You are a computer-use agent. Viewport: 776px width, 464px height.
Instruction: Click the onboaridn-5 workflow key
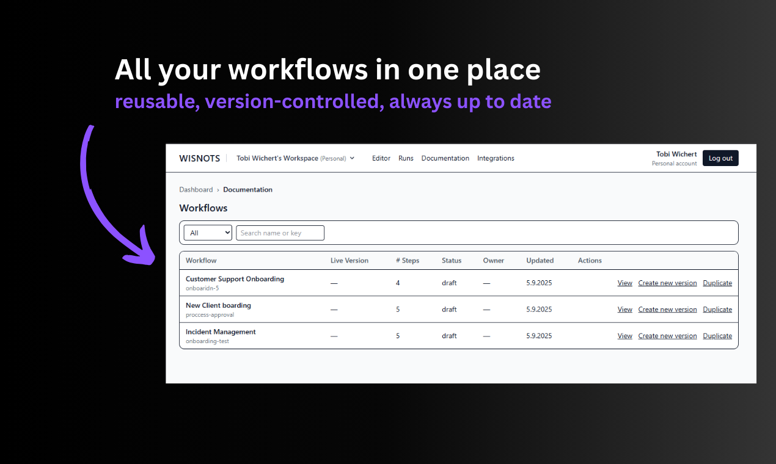click(x=202, y=288)
